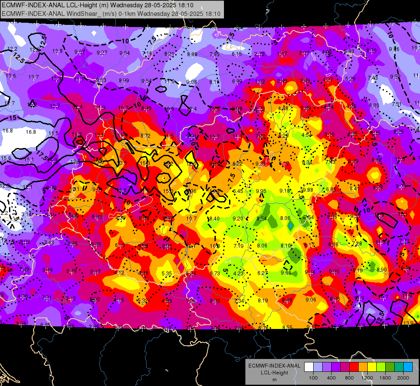Viewport: 420px width, 386px height.
Task: Click the grid value '1.47'
Action: pos(282,54)
